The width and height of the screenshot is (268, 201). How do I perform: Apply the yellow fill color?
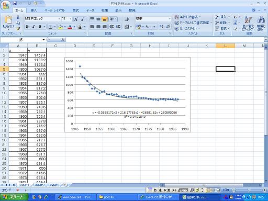tap(61, 27)
